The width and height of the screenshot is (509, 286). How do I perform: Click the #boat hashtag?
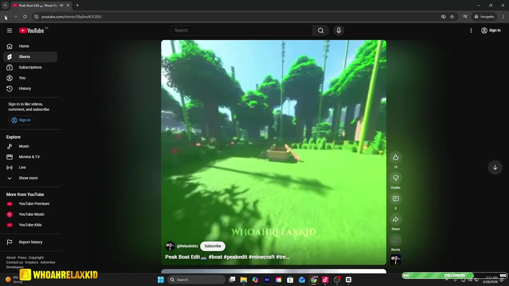pos(215,257)
